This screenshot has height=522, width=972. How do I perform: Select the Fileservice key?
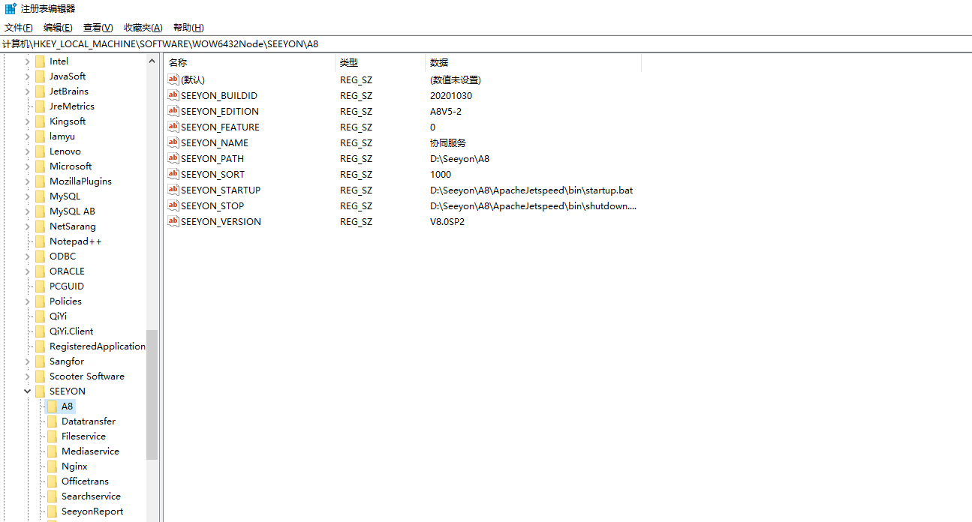(x=83, y=436)
